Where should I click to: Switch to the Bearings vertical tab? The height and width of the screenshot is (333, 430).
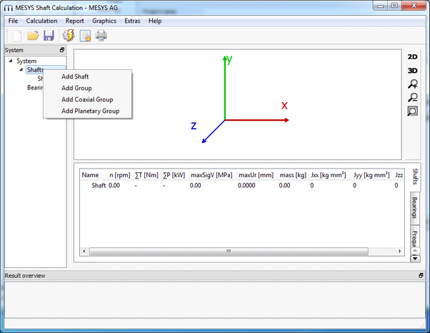tap(415, 207)
